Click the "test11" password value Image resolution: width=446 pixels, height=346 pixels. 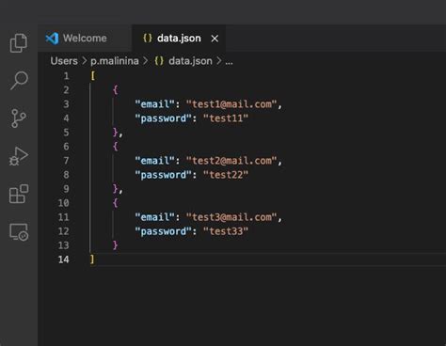click(226, 118)
